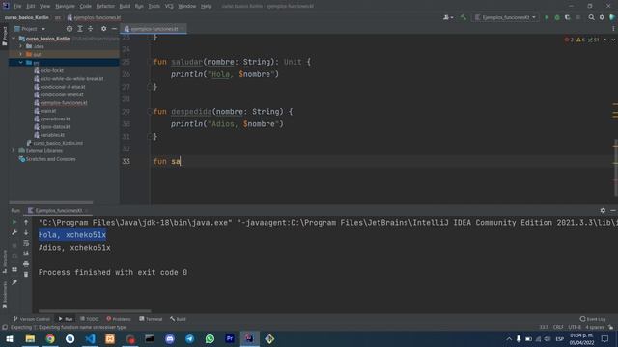Viewport: 618px width, 347px height.
Task: Select Scratches and Consoles node
Action: pyautogui.click(x=50, y=159)
